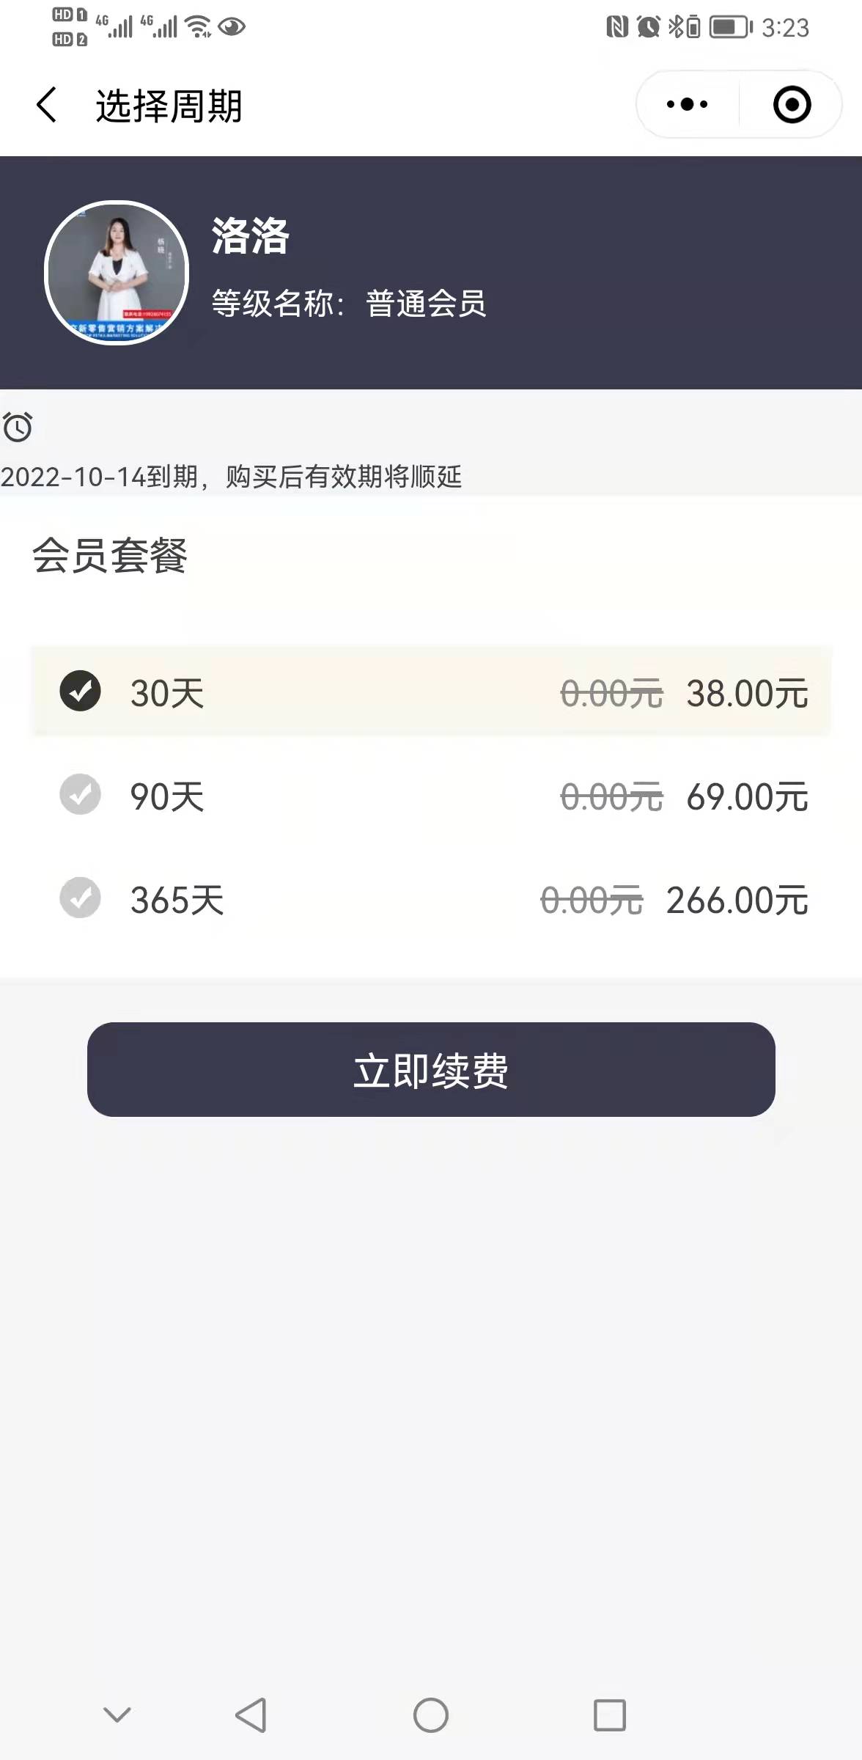
Task: Tap the 69.00元 price for 90天
Action: [747, 797]
